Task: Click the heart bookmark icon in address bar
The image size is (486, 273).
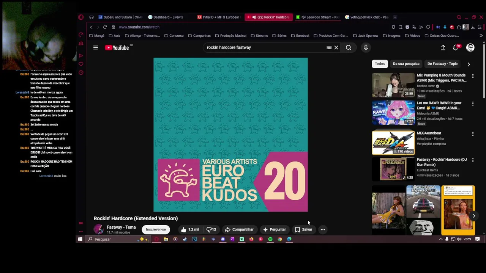Action: coord(428,27)
